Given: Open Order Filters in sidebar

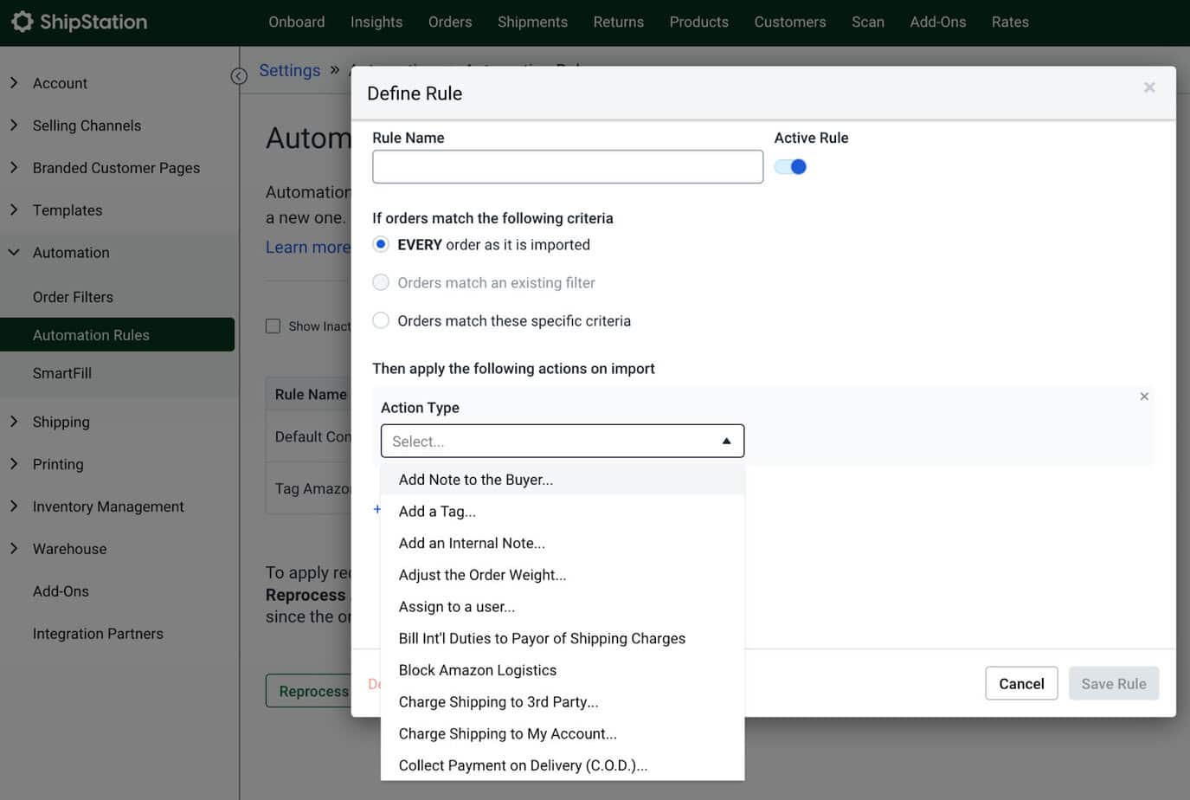Looking at the screenshot, I should 73,297.
